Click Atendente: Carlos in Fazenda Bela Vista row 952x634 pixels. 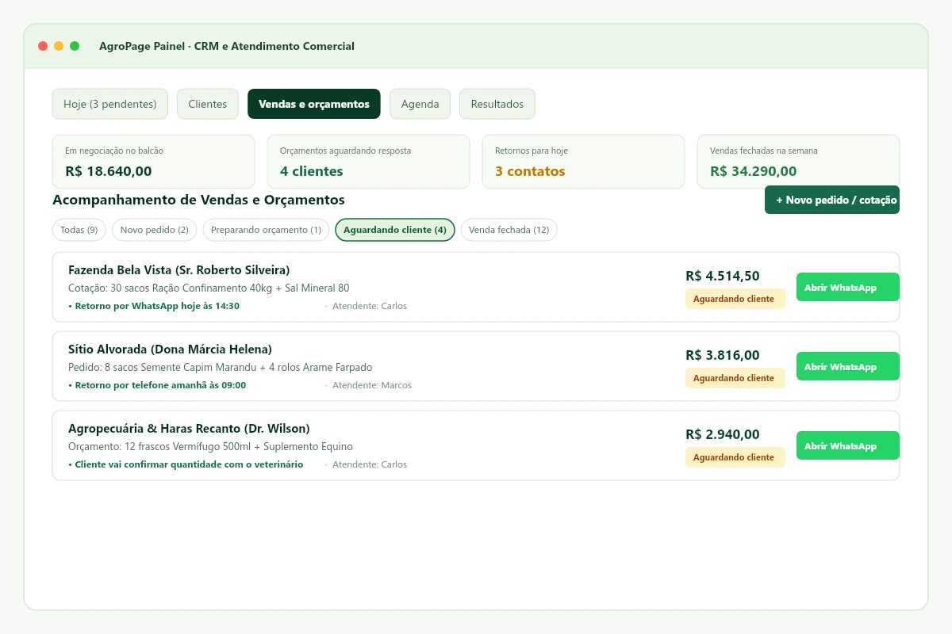point(370,306)
